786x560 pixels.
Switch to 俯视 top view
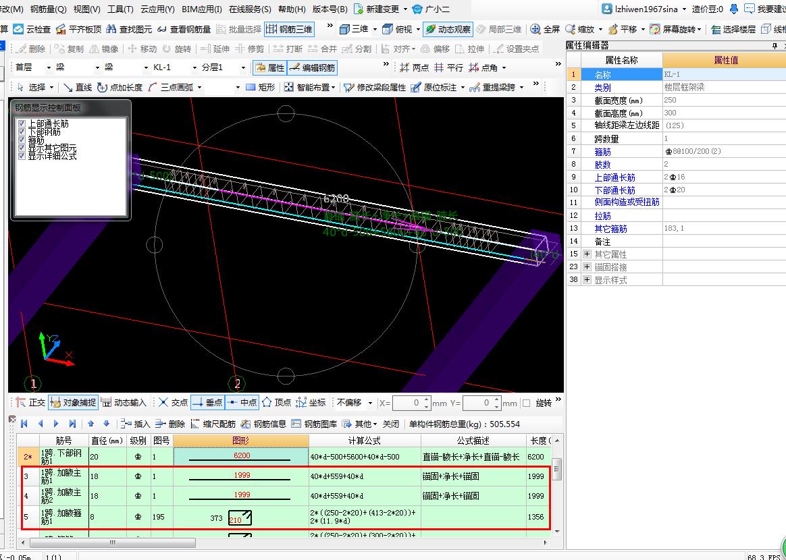[398, 30]
